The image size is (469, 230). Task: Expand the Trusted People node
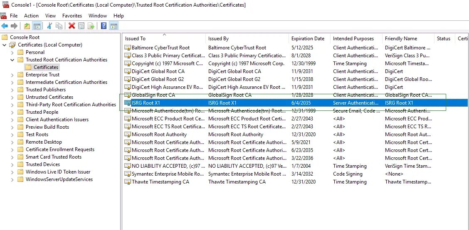[12, 112]
